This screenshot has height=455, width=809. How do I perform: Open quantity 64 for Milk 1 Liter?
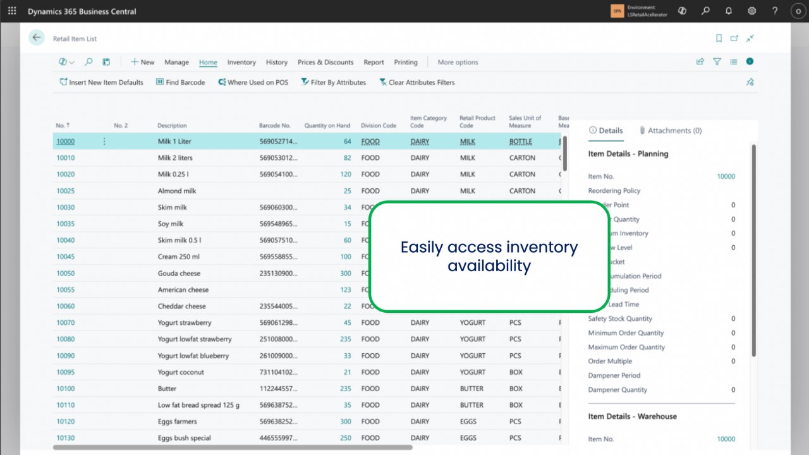point(347,142)
